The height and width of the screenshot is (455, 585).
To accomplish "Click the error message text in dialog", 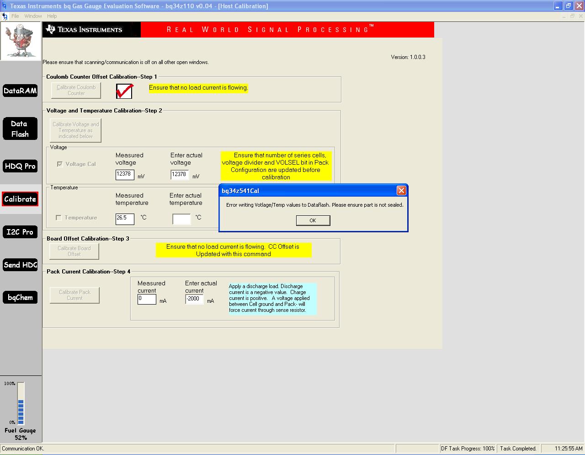I will click(x=315, y=205).
